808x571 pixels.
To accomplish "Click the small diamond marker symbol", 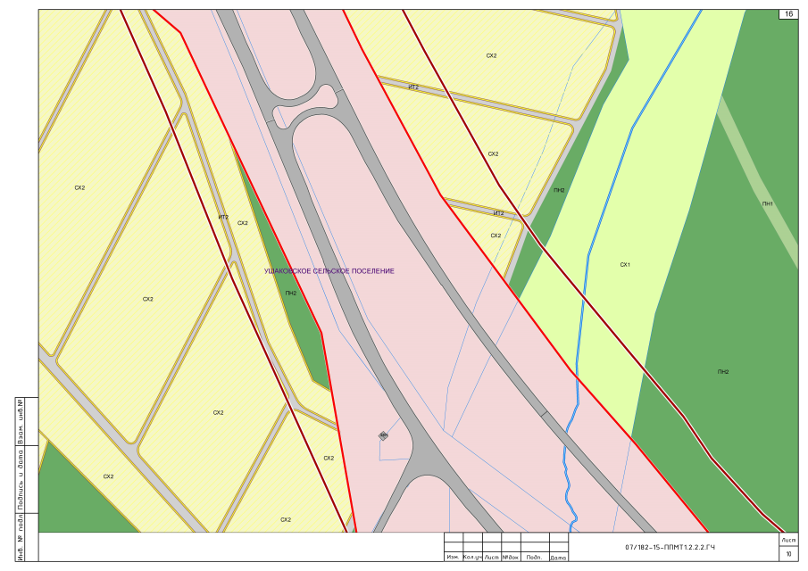I will (383, 435).
